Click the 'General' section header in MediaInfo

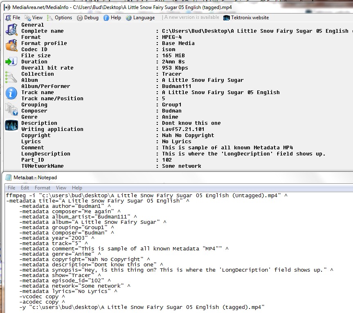32,25
